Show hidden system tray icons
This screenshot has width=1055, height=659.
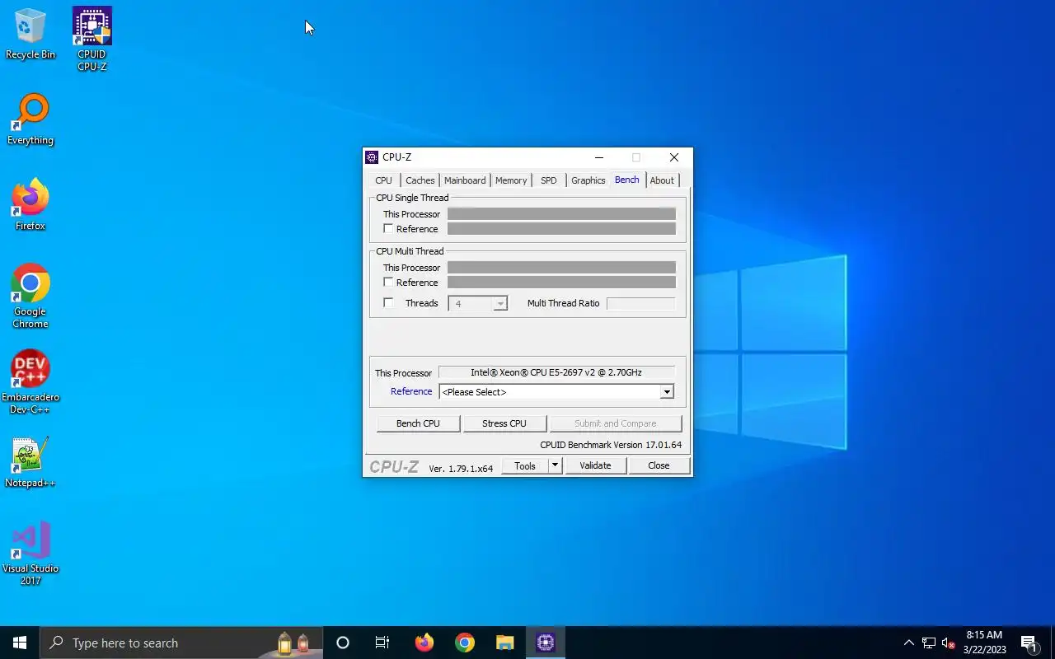909,643
